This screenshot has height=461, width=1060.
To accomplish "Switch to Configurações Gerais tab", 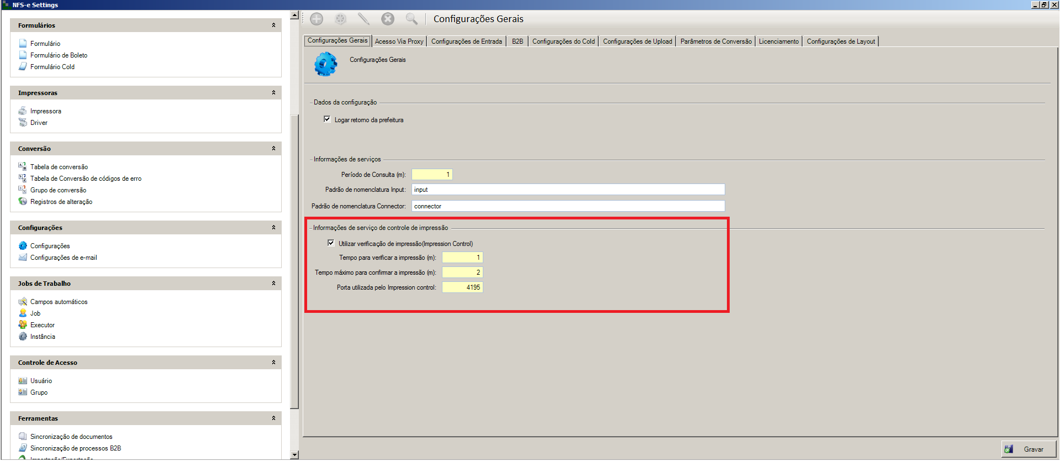I will [x=337, y=40].
